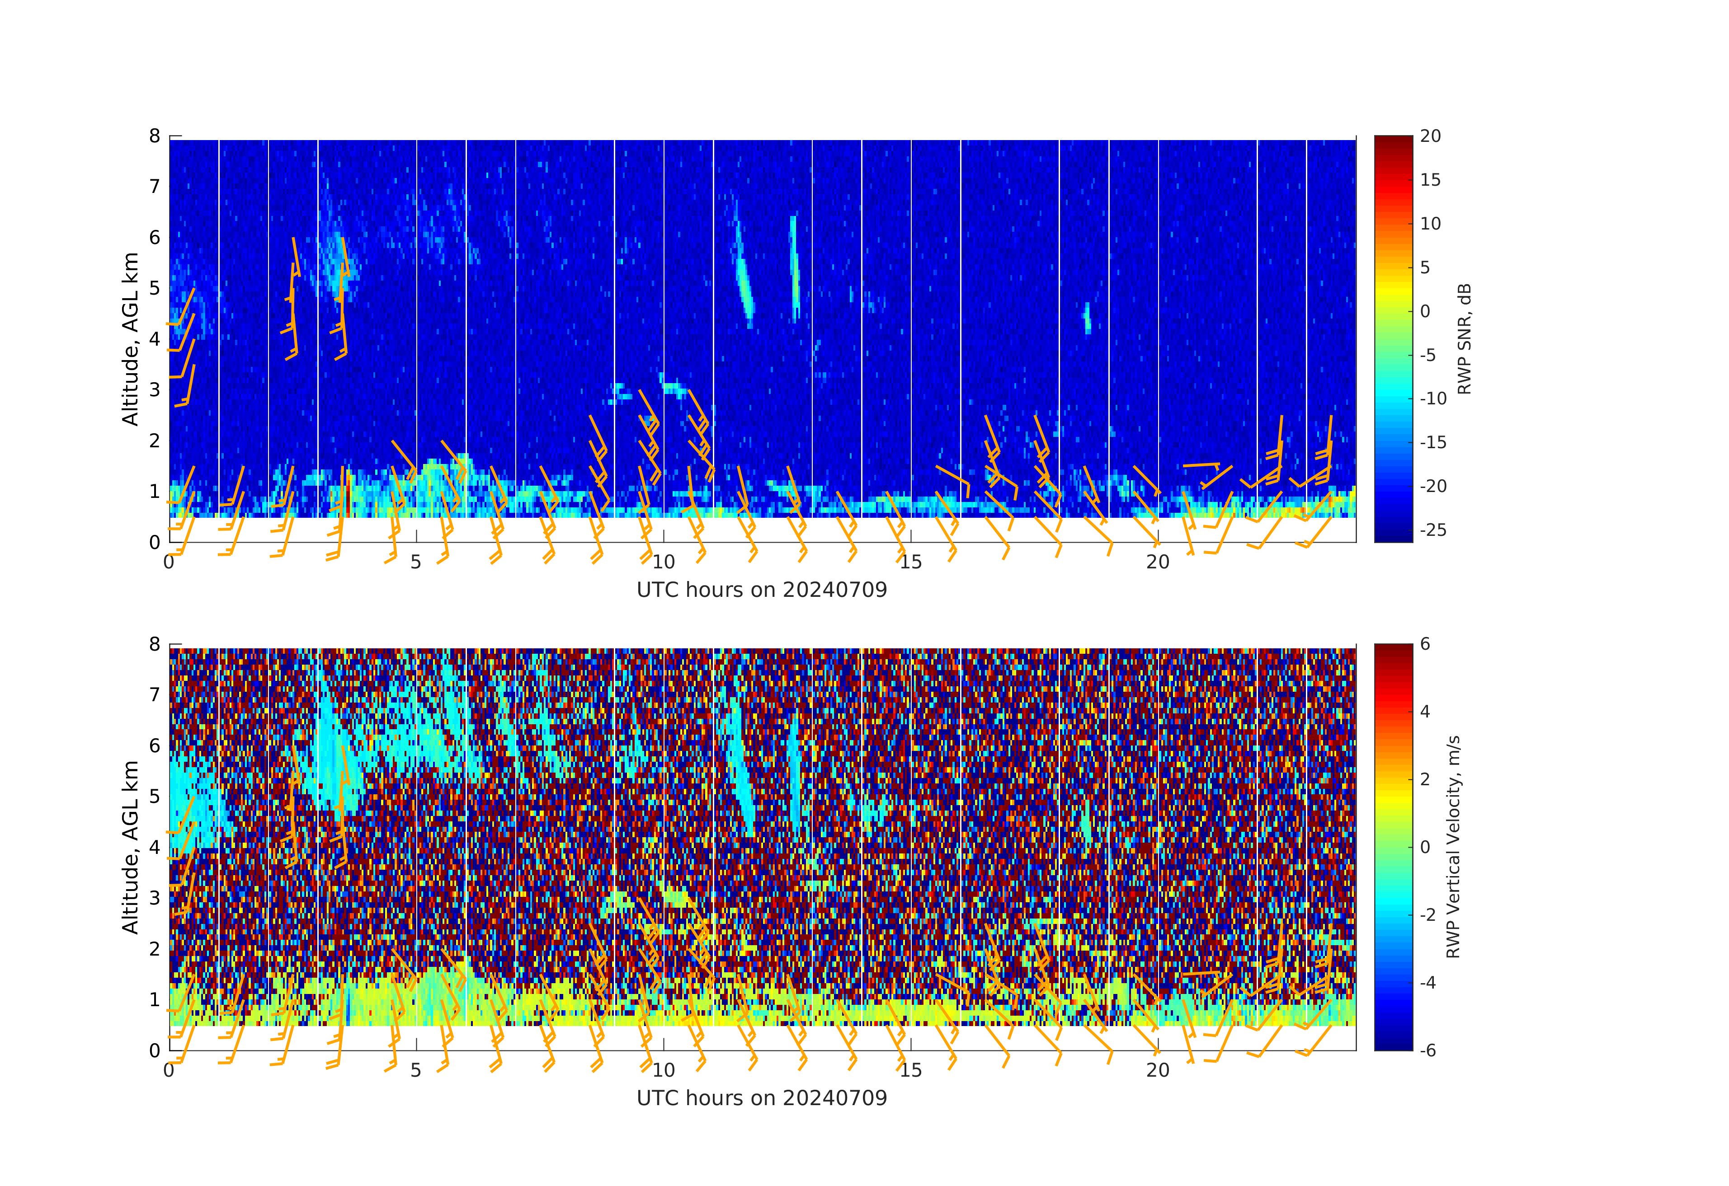
Task: Click the 20 tick on the SNR colorbar
Action: point(1430,136)
